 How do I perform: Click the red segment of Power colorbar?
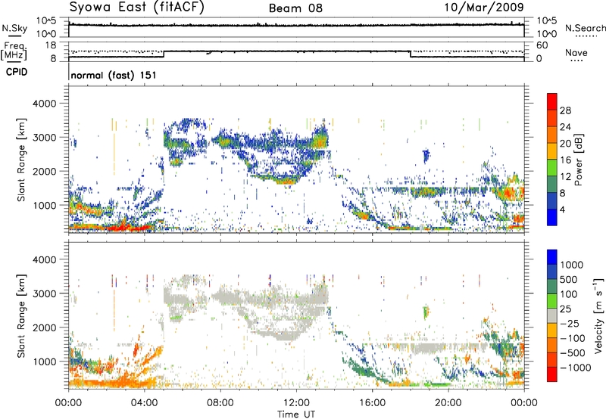pyautogui.click(x=552, y=101)
